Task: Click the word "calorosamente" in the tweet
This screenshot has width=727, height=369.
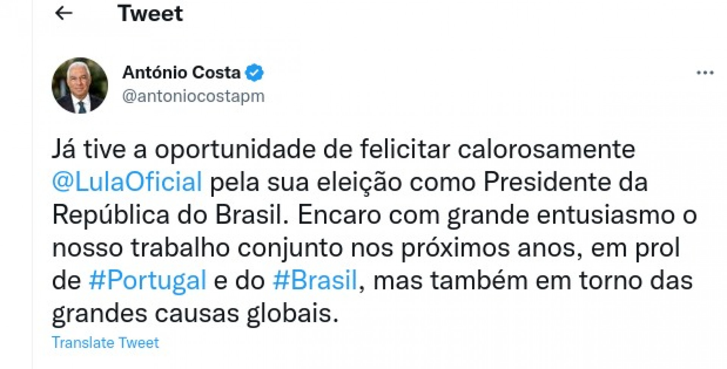Action: 546,150
